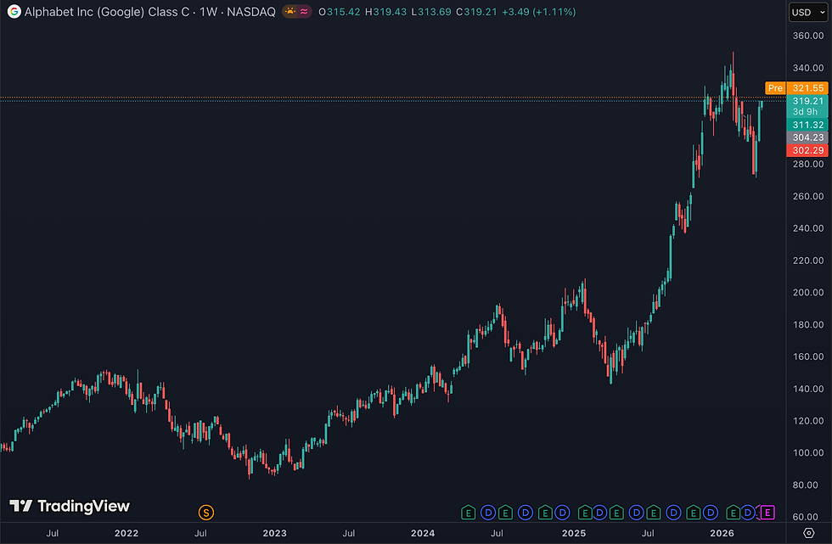Click the high value H319.43
Viewport: 832px width, 544px height.
[x=385, y=12]
